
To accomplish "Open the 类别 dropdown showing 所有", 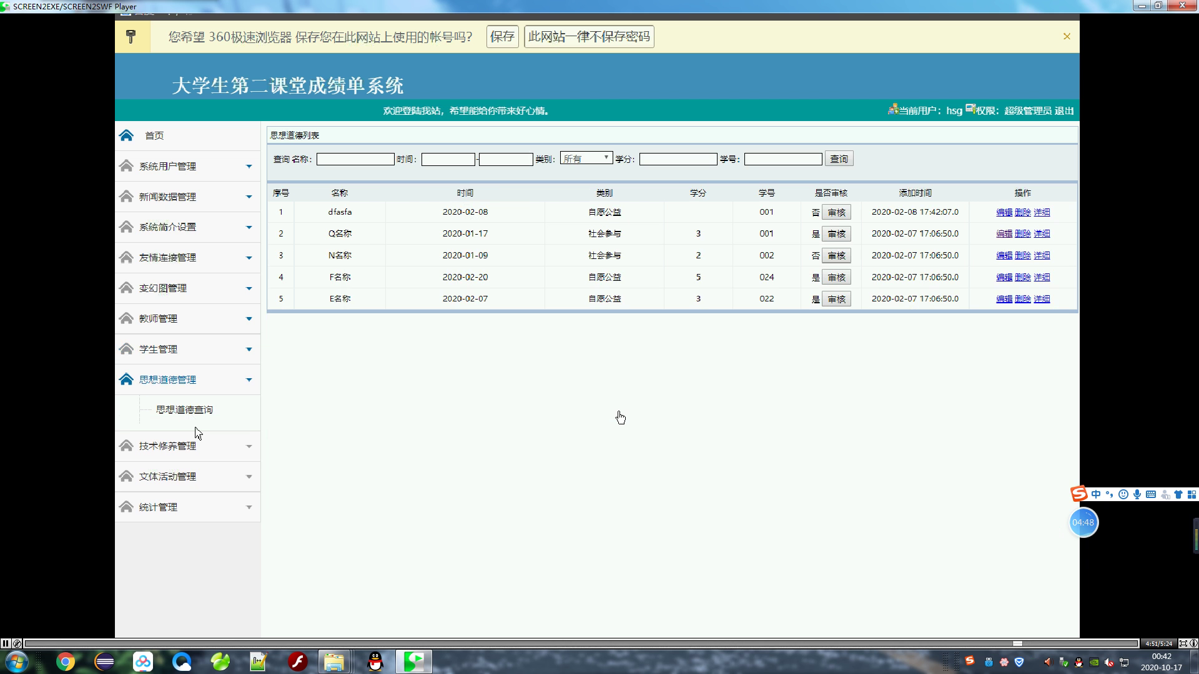I will point(586,159).
